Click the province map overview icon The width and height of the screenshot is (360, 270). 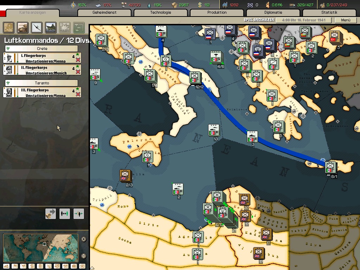coord(9,27)
